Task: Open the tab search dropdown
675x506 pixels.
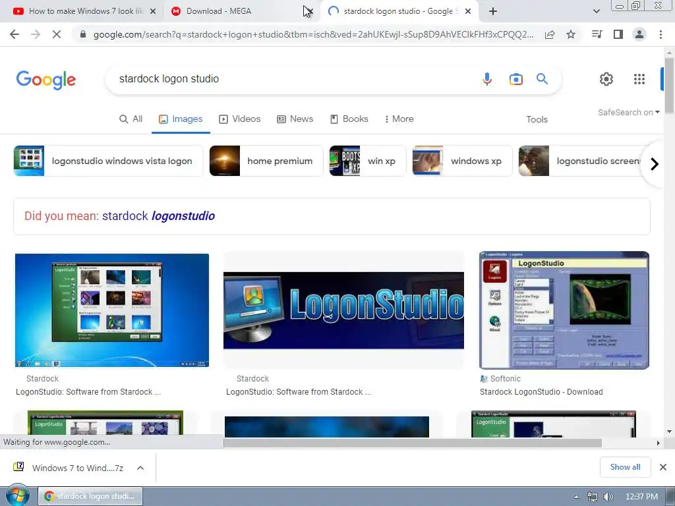Action: pyautogui.click(x=596, y=12)
